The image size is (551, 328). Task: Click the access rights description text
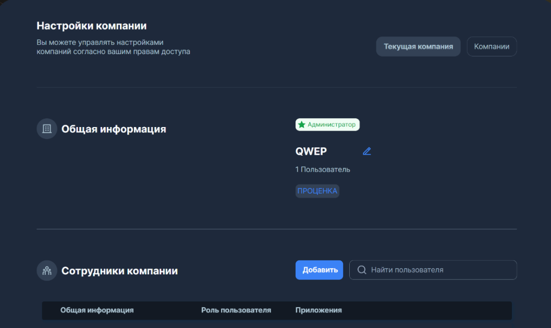click(113, 46)
